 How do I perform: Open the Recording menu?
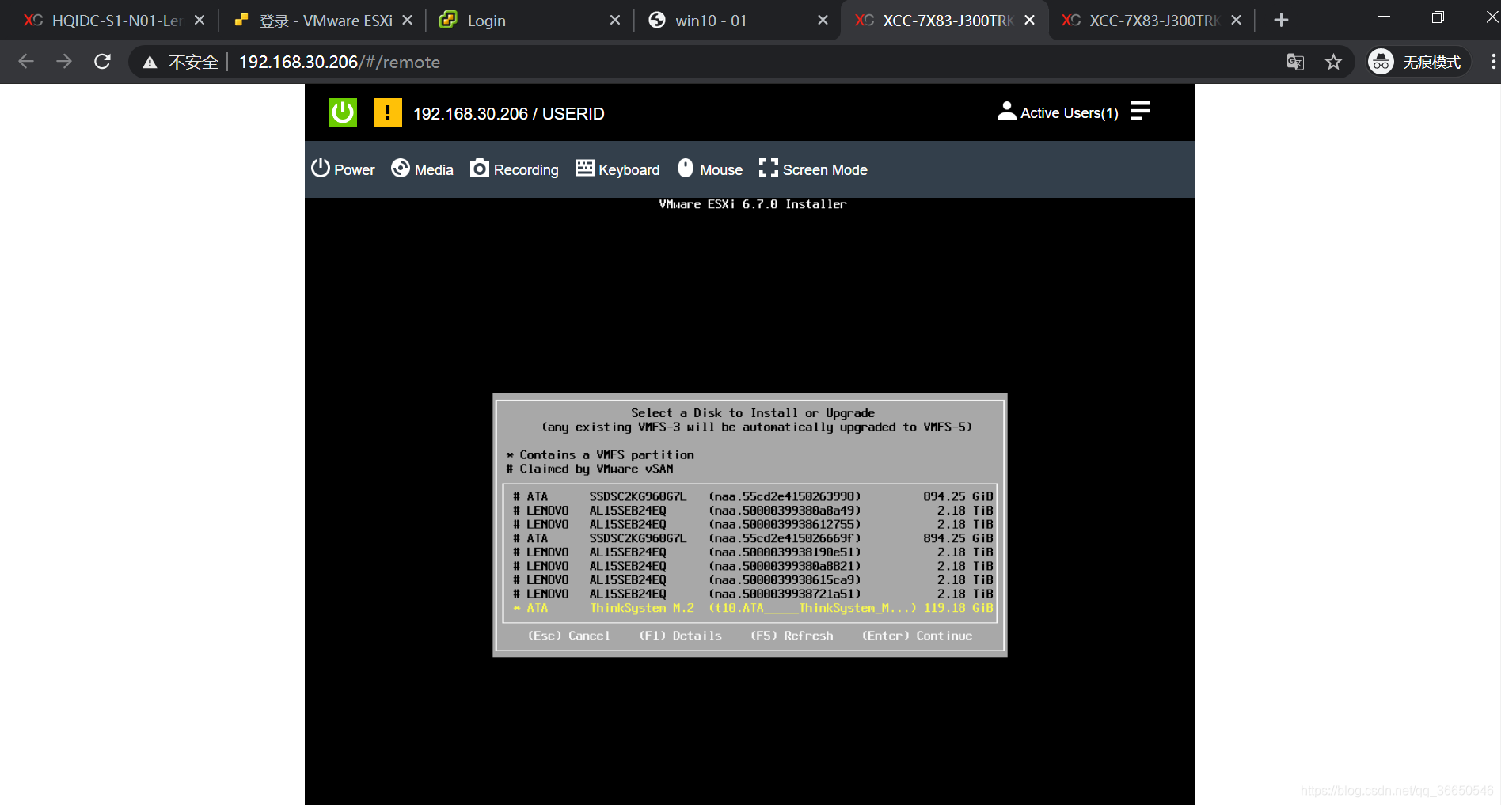point(515,169)
